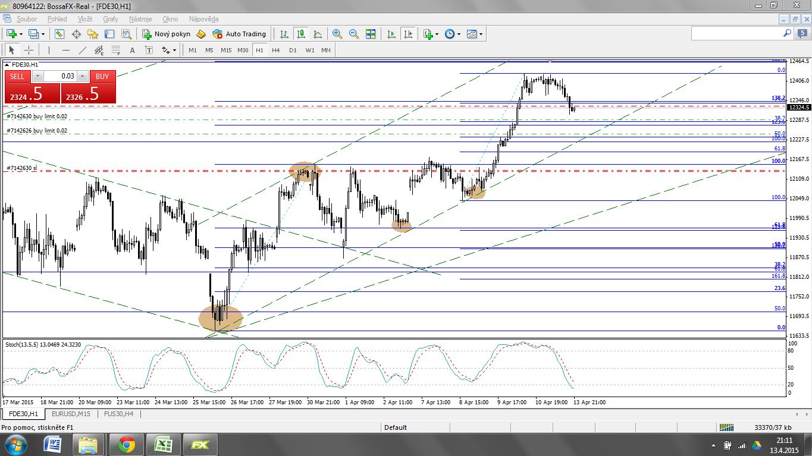
Task: Switch chart to candlesticks
Action: (x=301, y=34)
